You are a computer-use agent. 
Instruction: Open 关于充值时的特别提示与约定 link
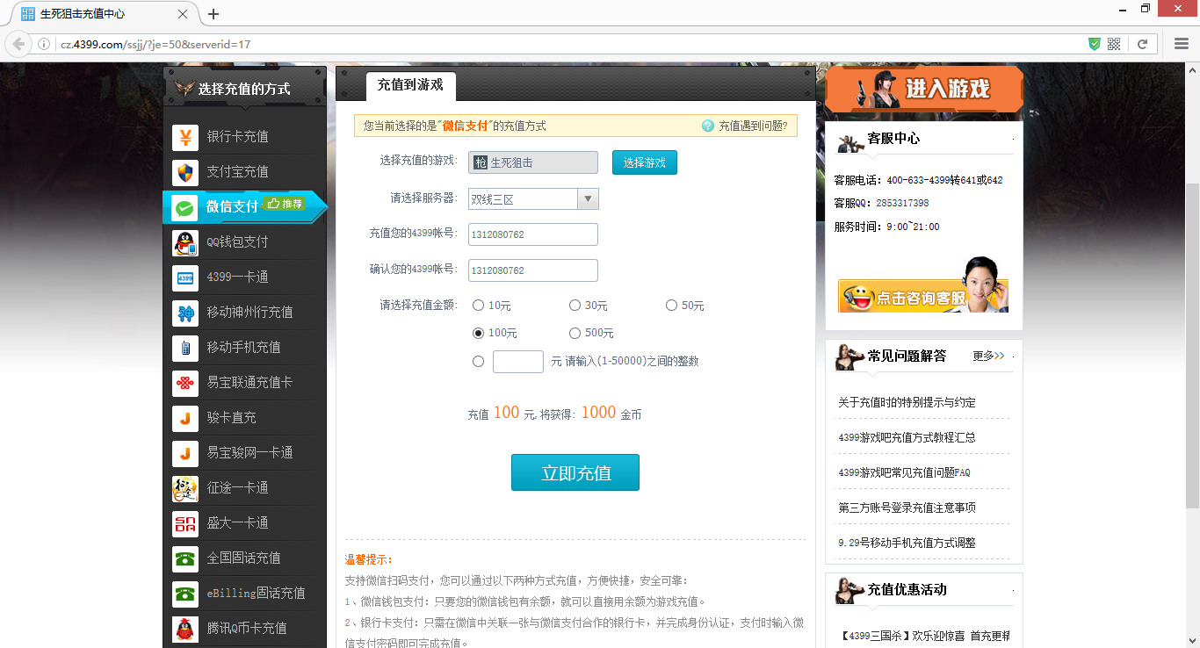click(907, 402)
